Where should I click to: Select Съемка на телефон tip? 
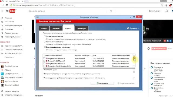click(x=152, y=73)
